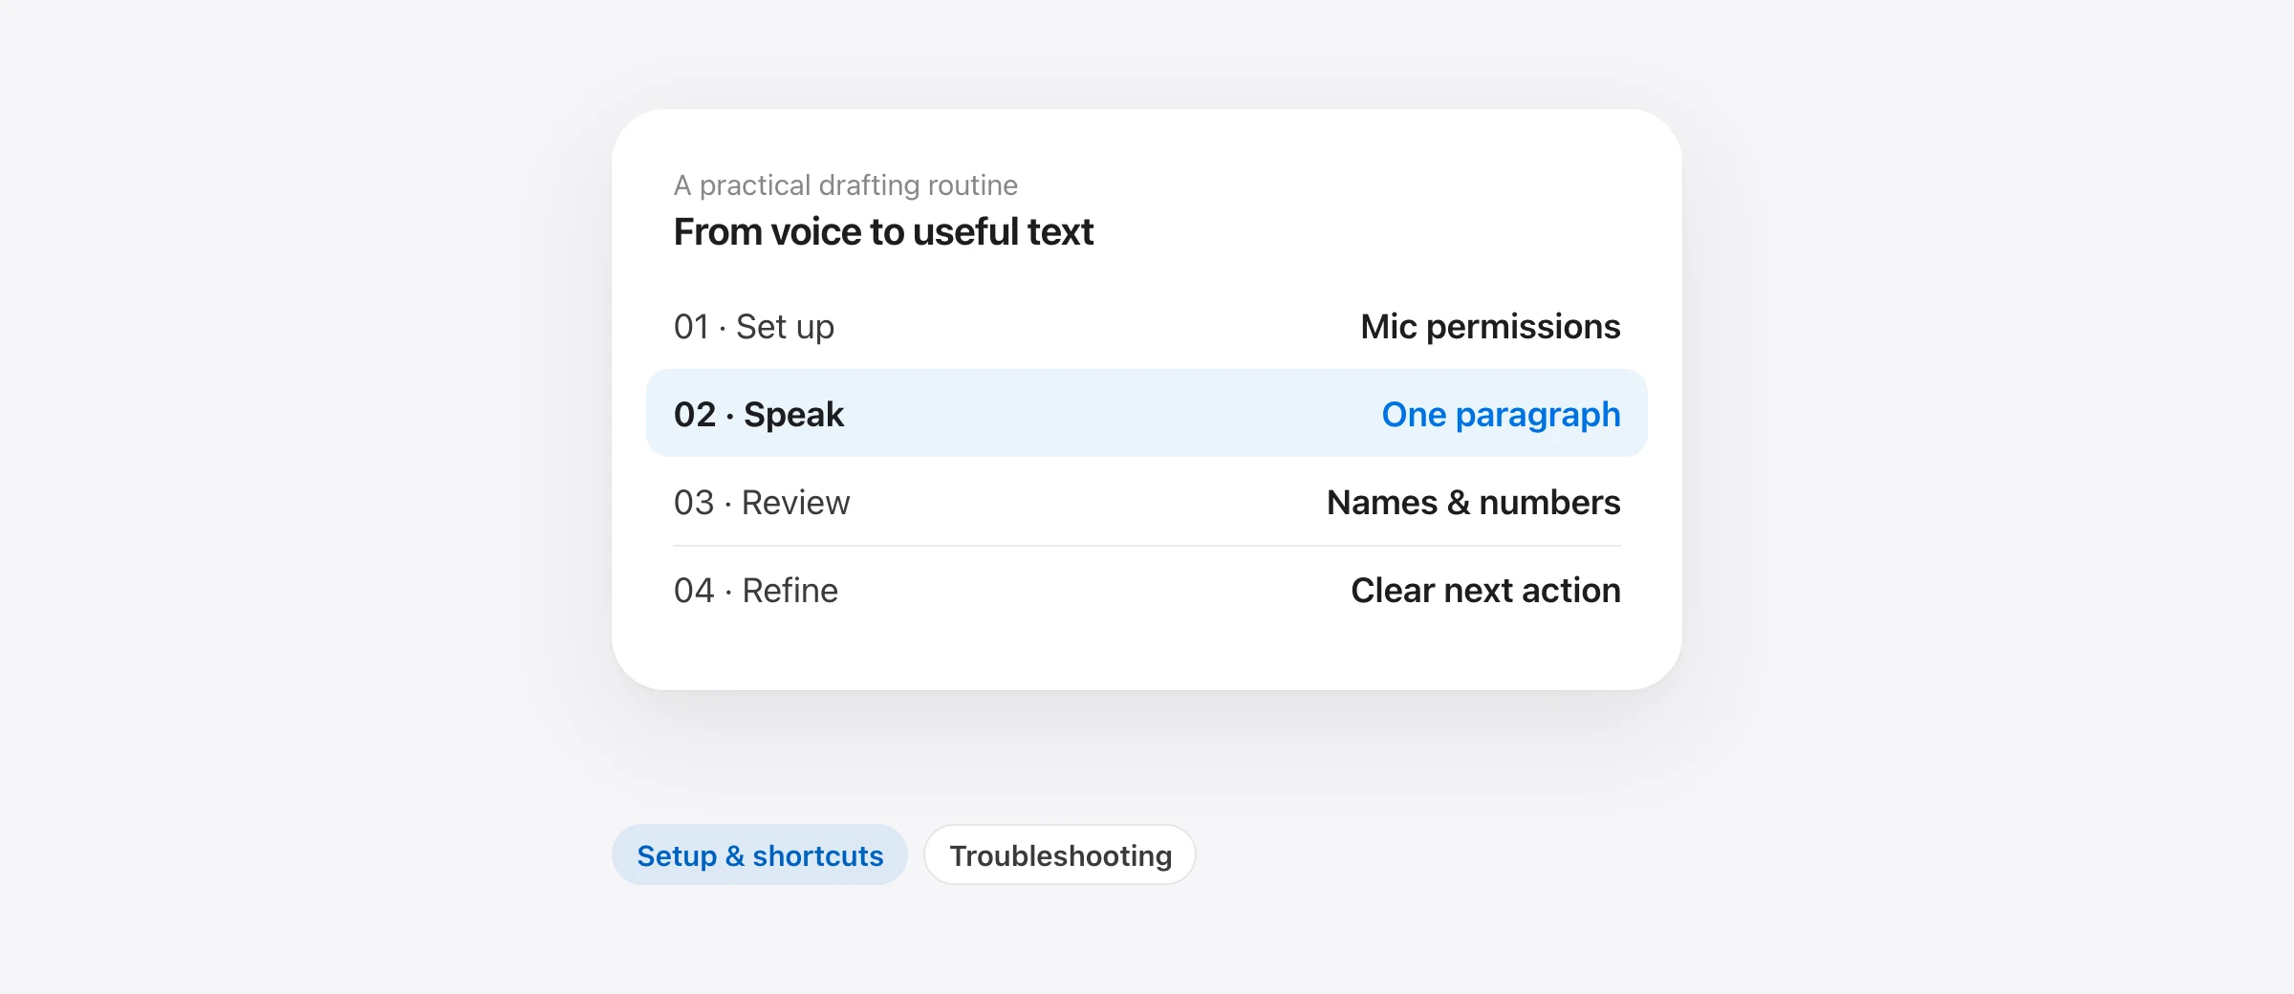Select the Setup & shortcuts tab
The image size is (2294, 994).
click(x=759, y=854)
